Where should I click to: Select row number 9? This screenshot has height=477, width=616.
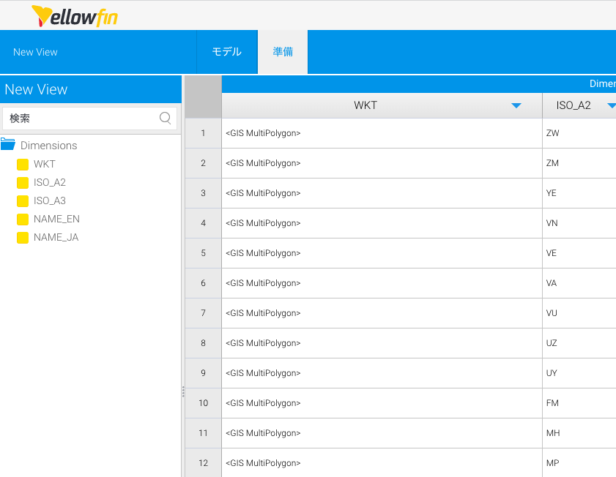203,373
